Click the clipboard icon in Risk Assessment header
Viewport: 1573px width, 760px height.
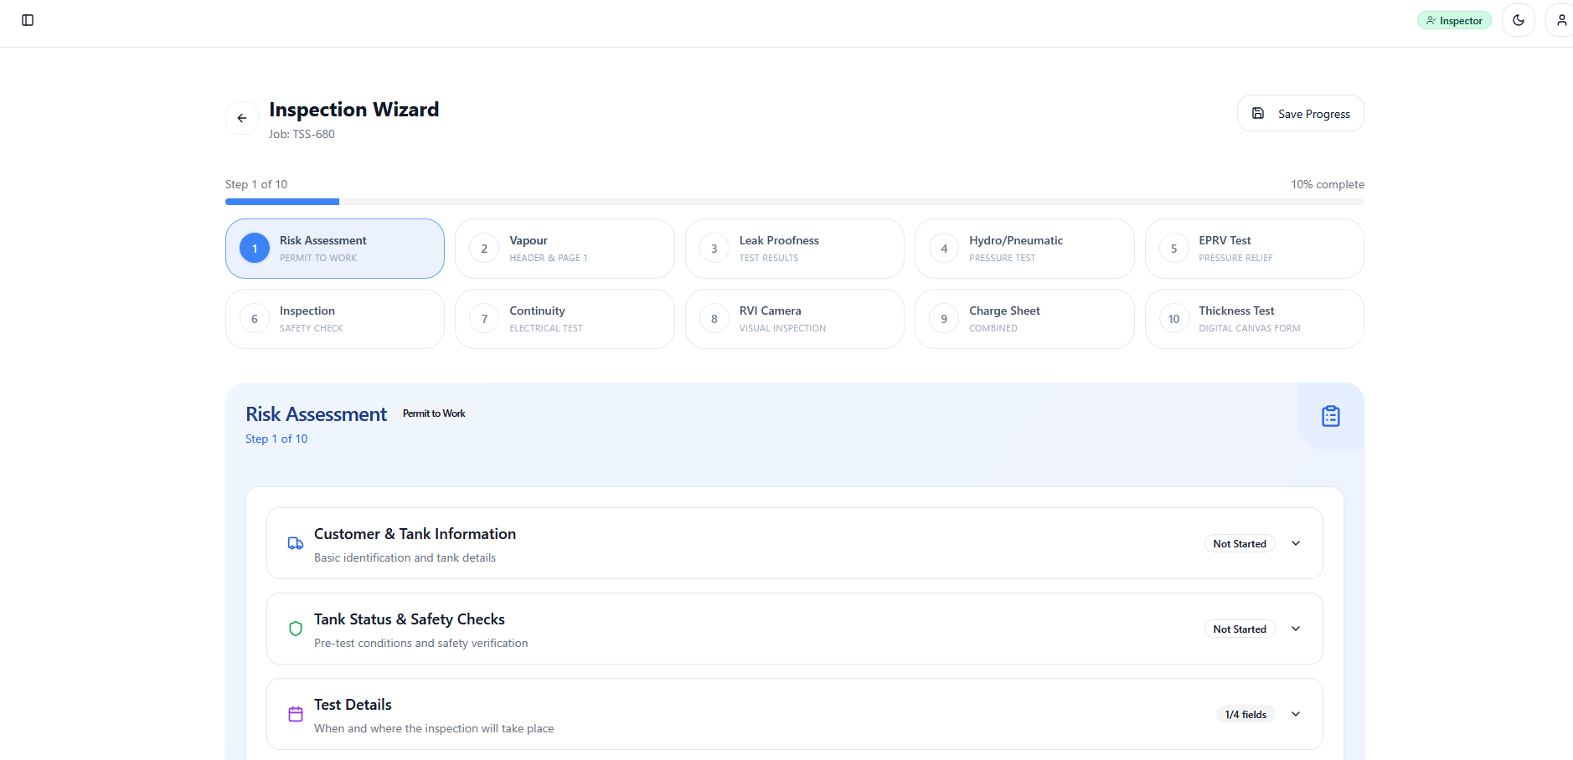coord(1330,415)
